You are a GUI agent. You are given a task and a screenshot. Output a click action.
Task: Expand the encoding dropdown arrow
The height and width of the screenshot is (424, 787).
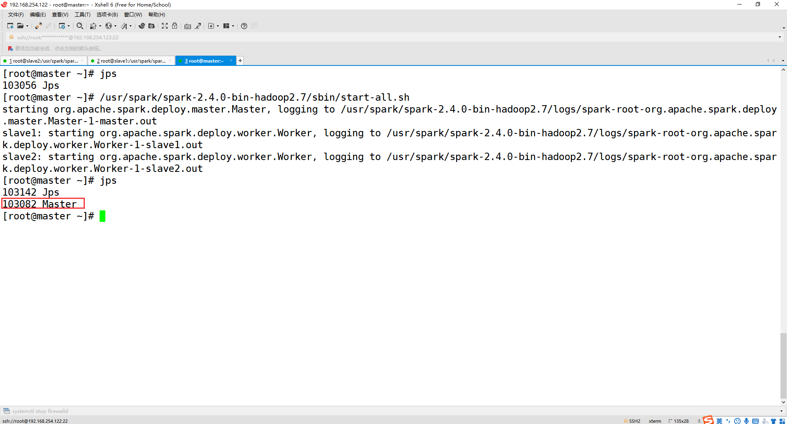115,26
